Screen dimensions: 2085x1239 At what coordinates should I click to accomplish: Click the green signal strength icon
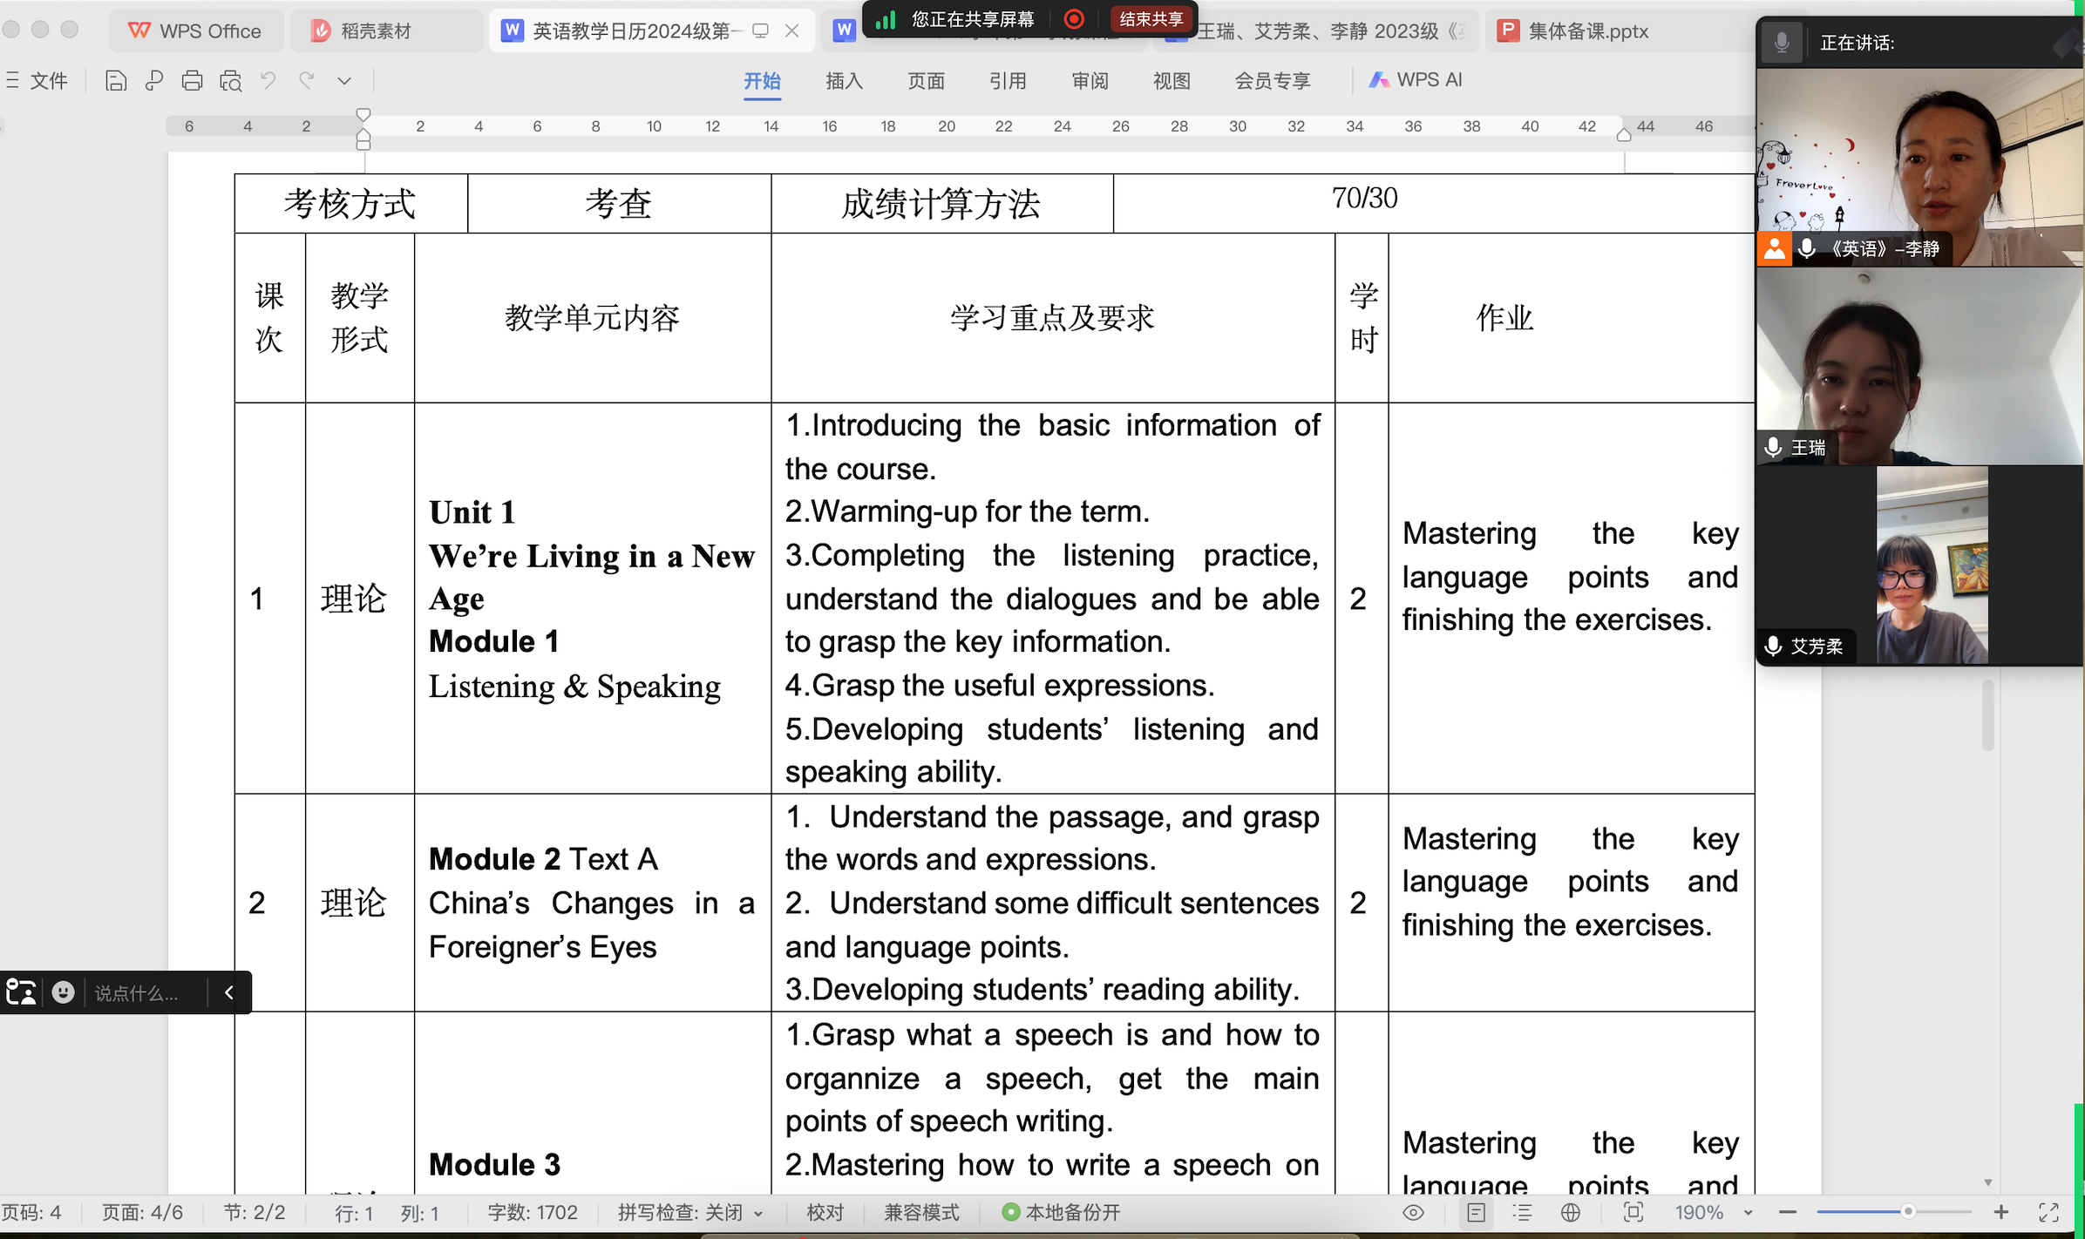click(886, 19)
